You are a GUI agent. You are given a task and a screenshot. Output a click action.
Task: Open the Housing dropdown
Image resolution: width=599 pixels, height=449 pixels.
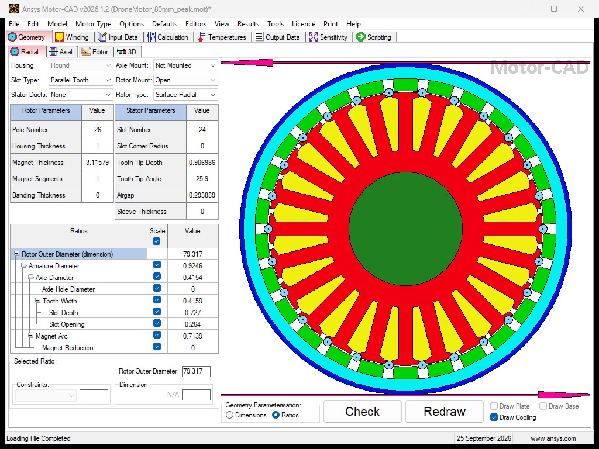pyautogui.click(x=81, y=65)
